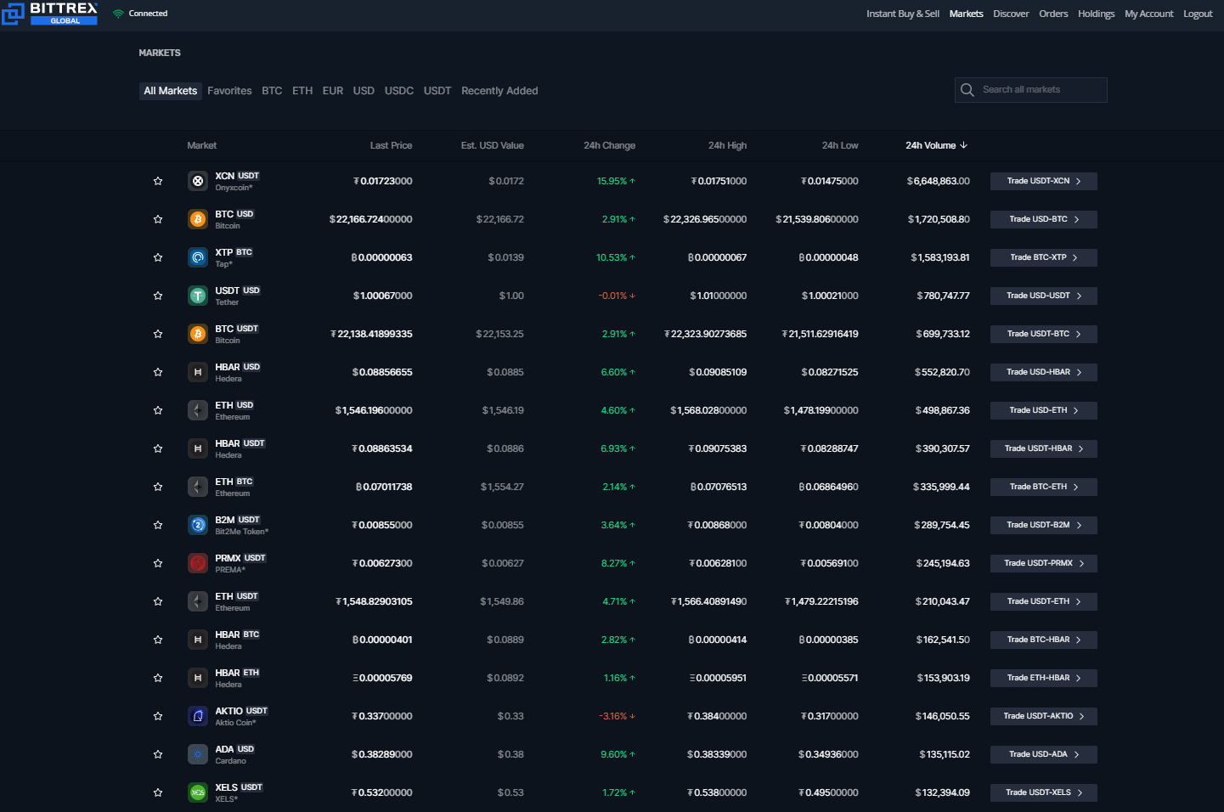Click the ETH USDT Ethereum icon
The width and height of the screenshot is (1224, 812).
(198, 601)
